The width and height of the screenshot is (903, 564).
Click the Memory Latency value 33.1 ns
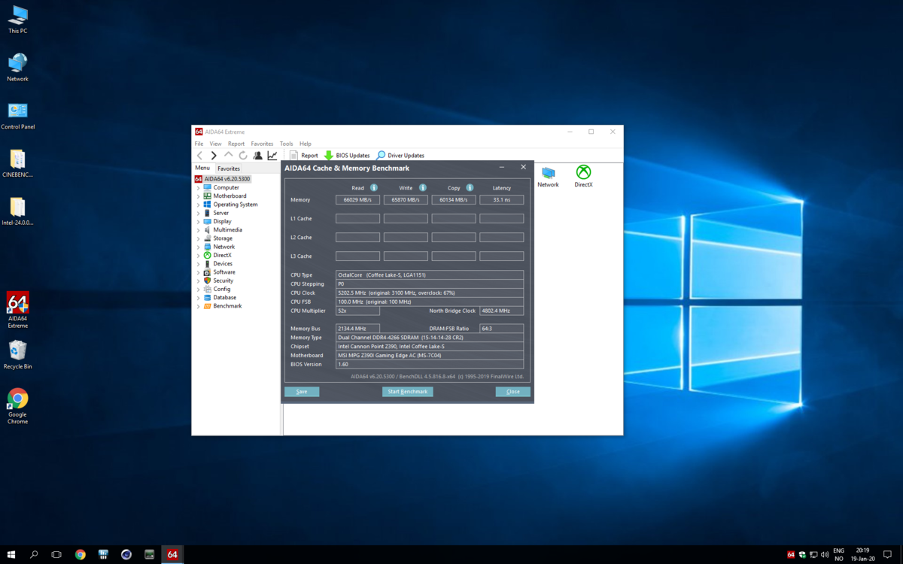tap(501, 200)
